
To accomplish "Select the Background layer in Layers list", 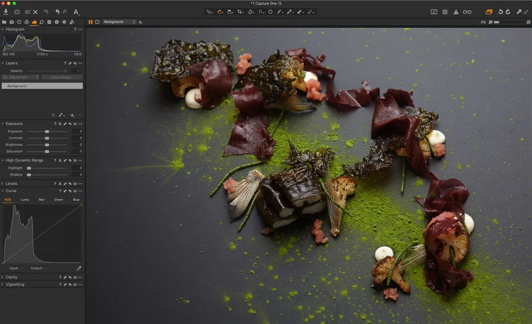I will point(42,86).
